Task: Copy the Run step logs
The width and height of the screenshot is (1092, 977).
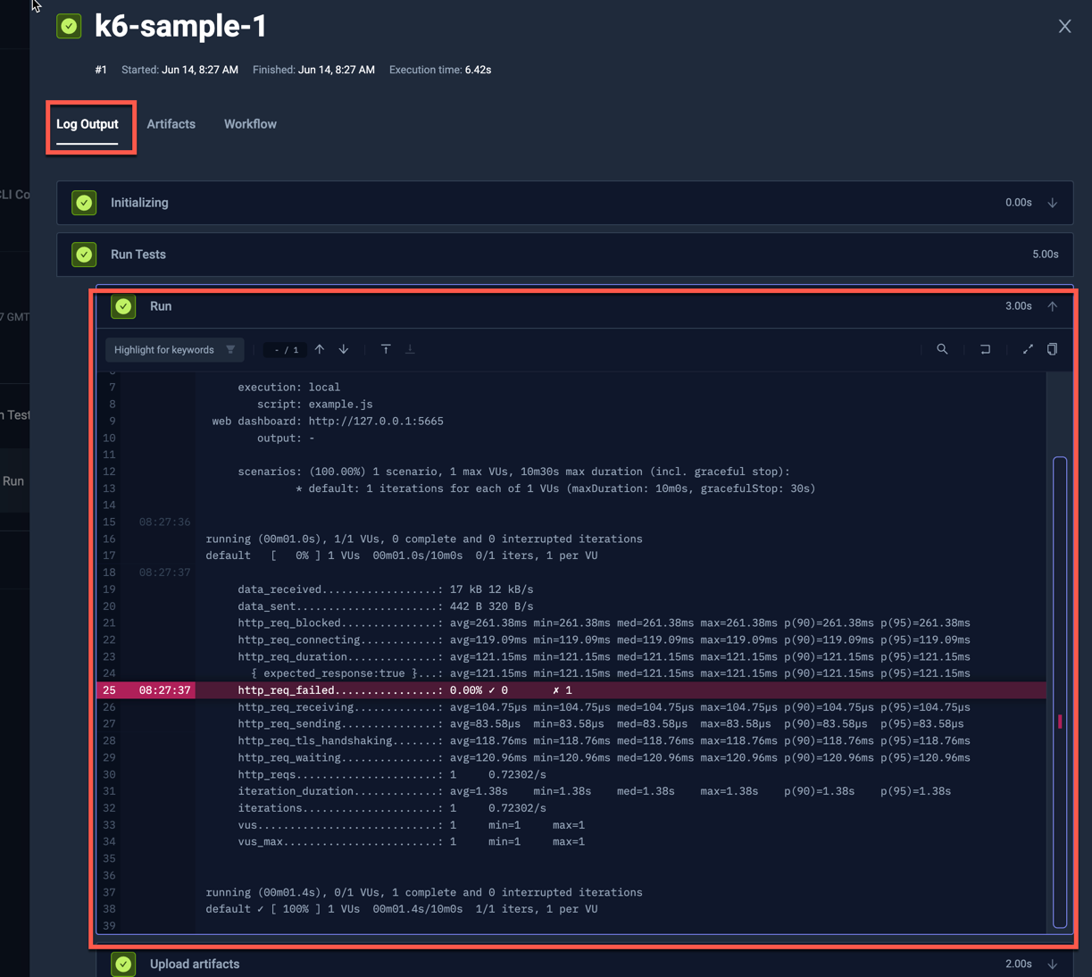Action: [1052, 349]
